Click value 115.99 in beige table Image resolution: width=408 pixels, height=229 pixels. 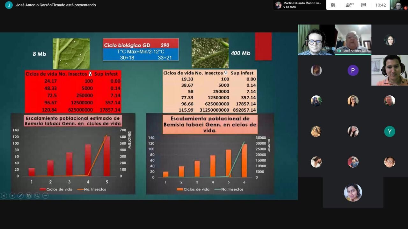pos(186,110)
